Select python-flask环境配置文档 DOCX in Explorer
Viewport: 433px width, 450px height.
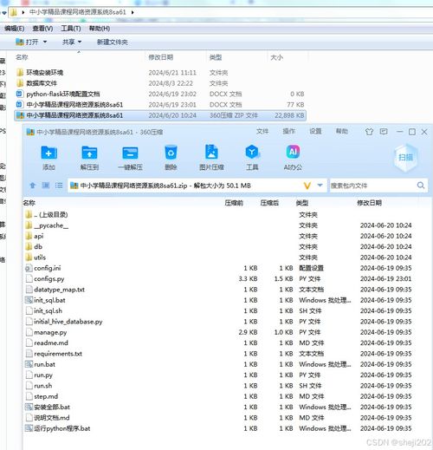[x=160, y=94]
